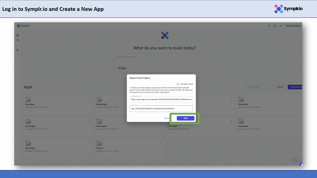Click the Search app field
The height and width of the screenshot is (178, 317).
point(259,87)
